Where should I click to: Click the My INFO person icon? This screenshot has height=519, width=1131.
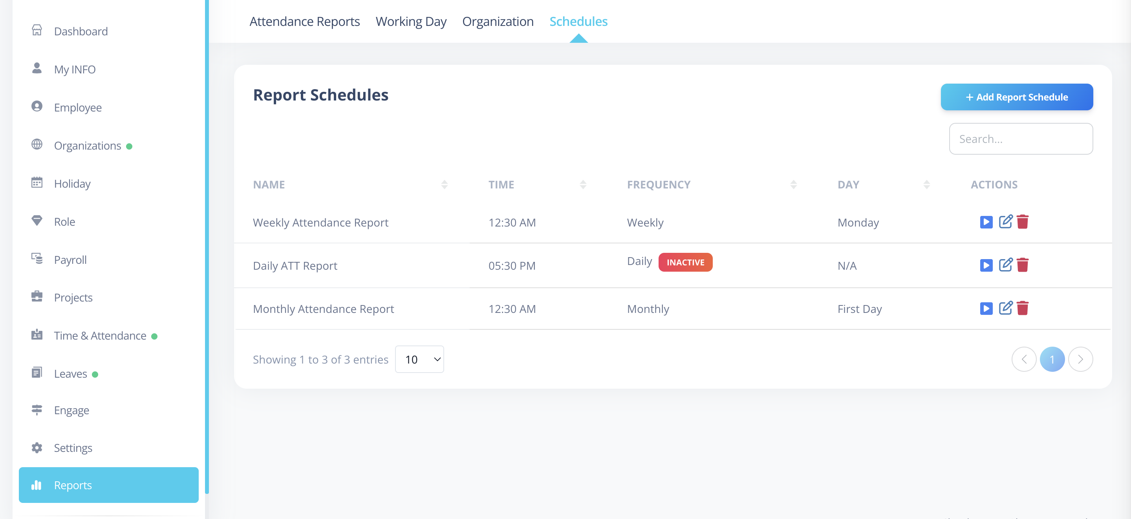[x=37, y=68]
